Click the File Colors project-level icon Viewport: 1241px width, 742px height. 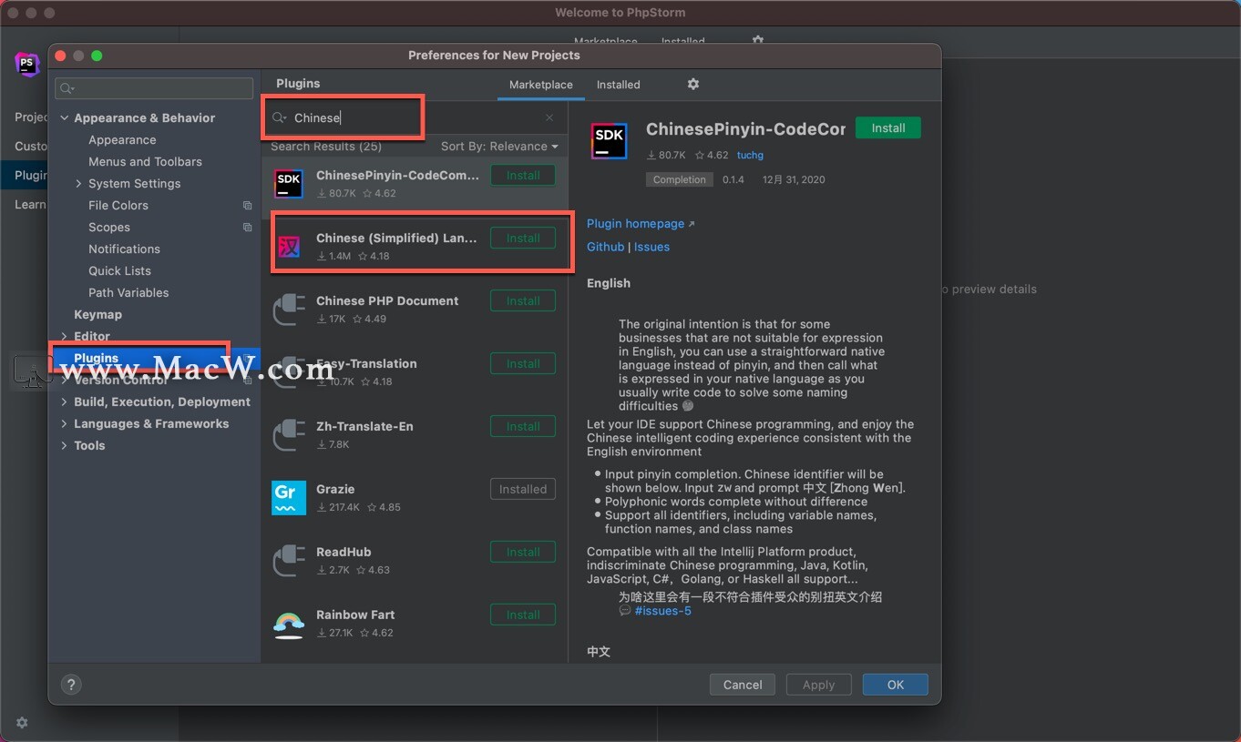[247, 206]
